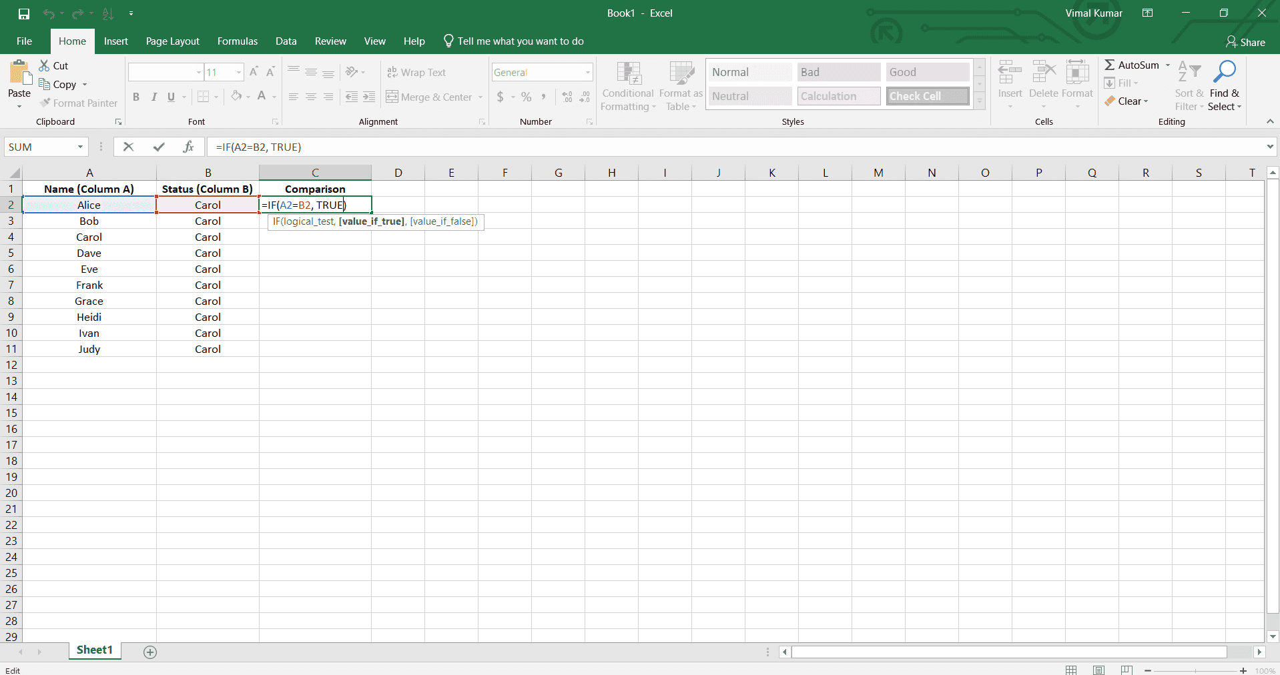This screenshot has width=1280, height=675.
Task: Confirm formula with the Enter checkmark
Action: pyautogui.click(x=159, y=147)
